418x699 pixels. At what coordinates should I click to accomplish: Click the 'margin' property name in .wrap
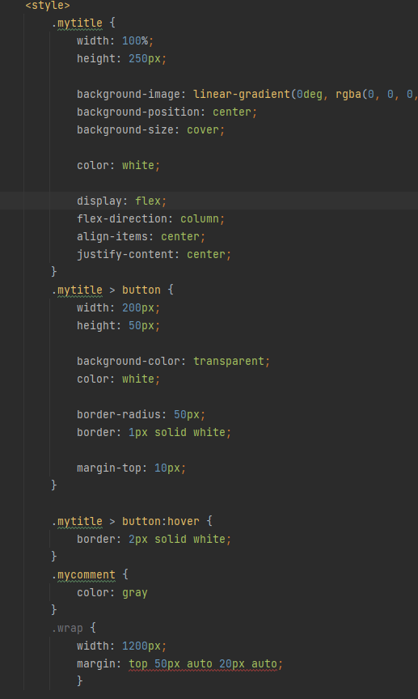pos(96,664)
